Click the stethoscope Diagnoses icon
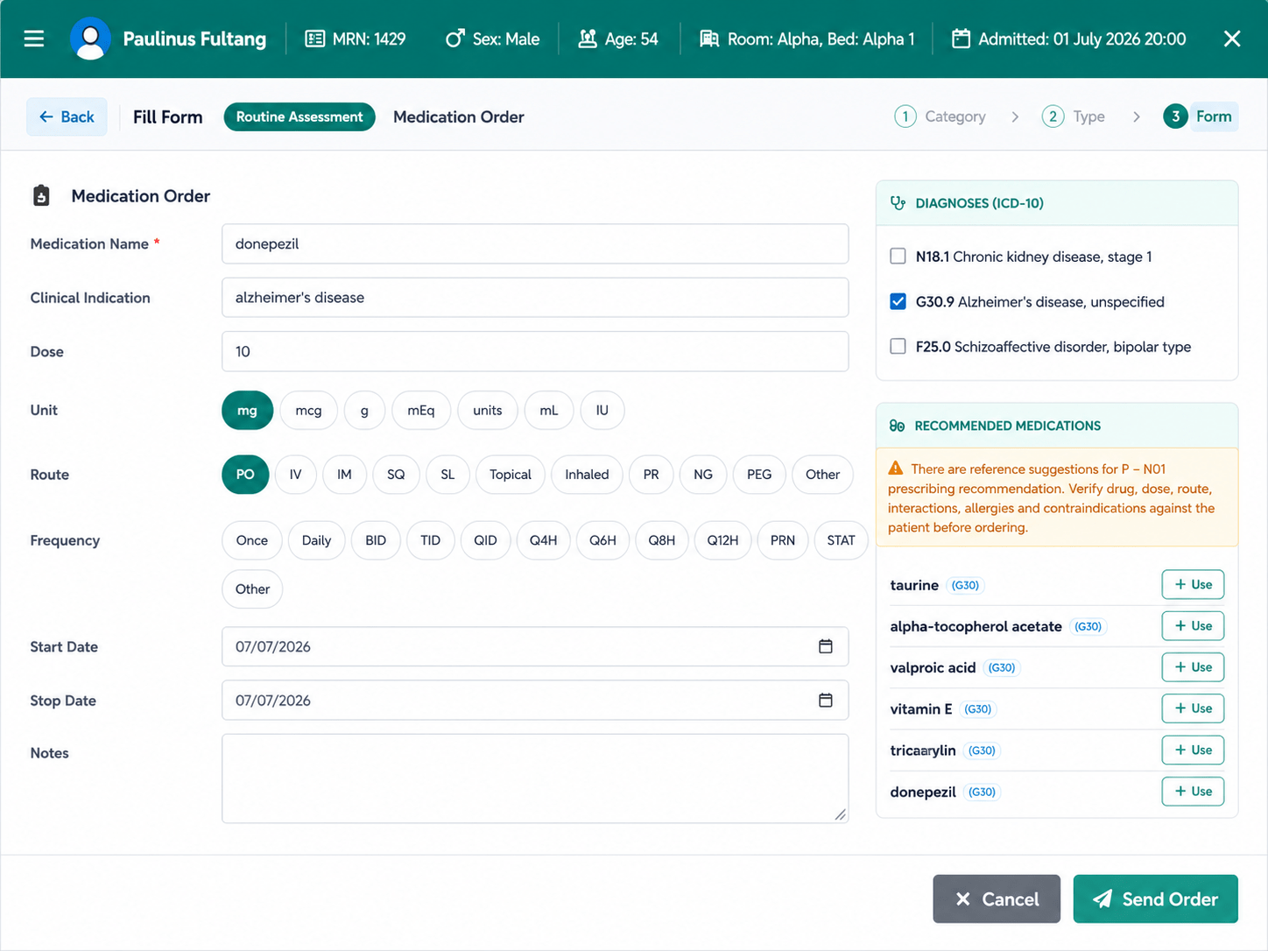Screen dimensions: 1268x951 898,202
